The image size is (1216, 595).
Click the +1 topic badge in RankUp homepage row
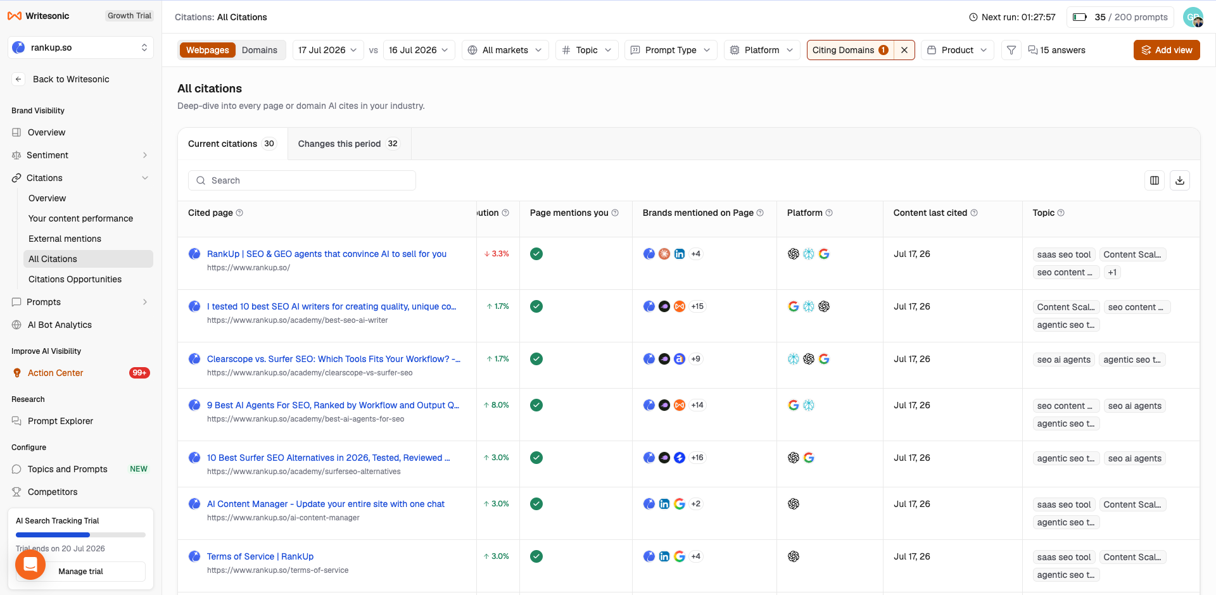tap(1112, 272)
